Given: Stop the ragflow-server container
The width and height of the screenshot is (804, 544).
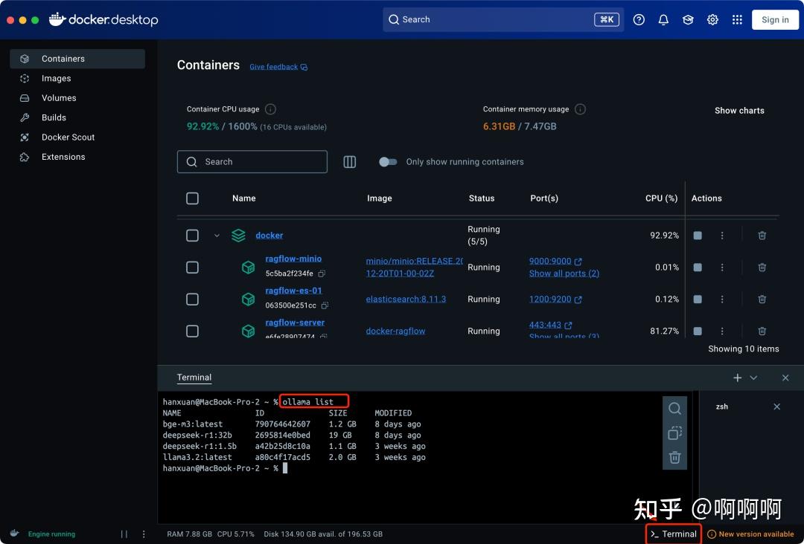Looking at the screenshot, I should 698,331.
